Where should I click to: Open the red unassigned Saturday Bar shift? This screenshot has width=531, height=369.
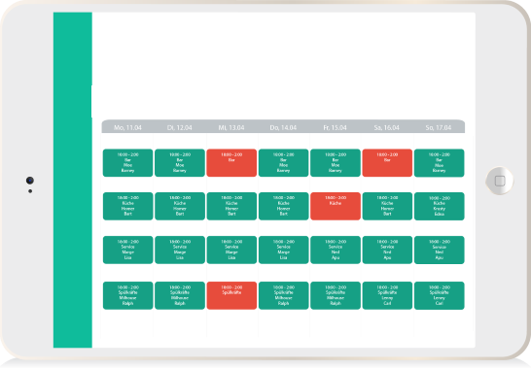point(387,163)
